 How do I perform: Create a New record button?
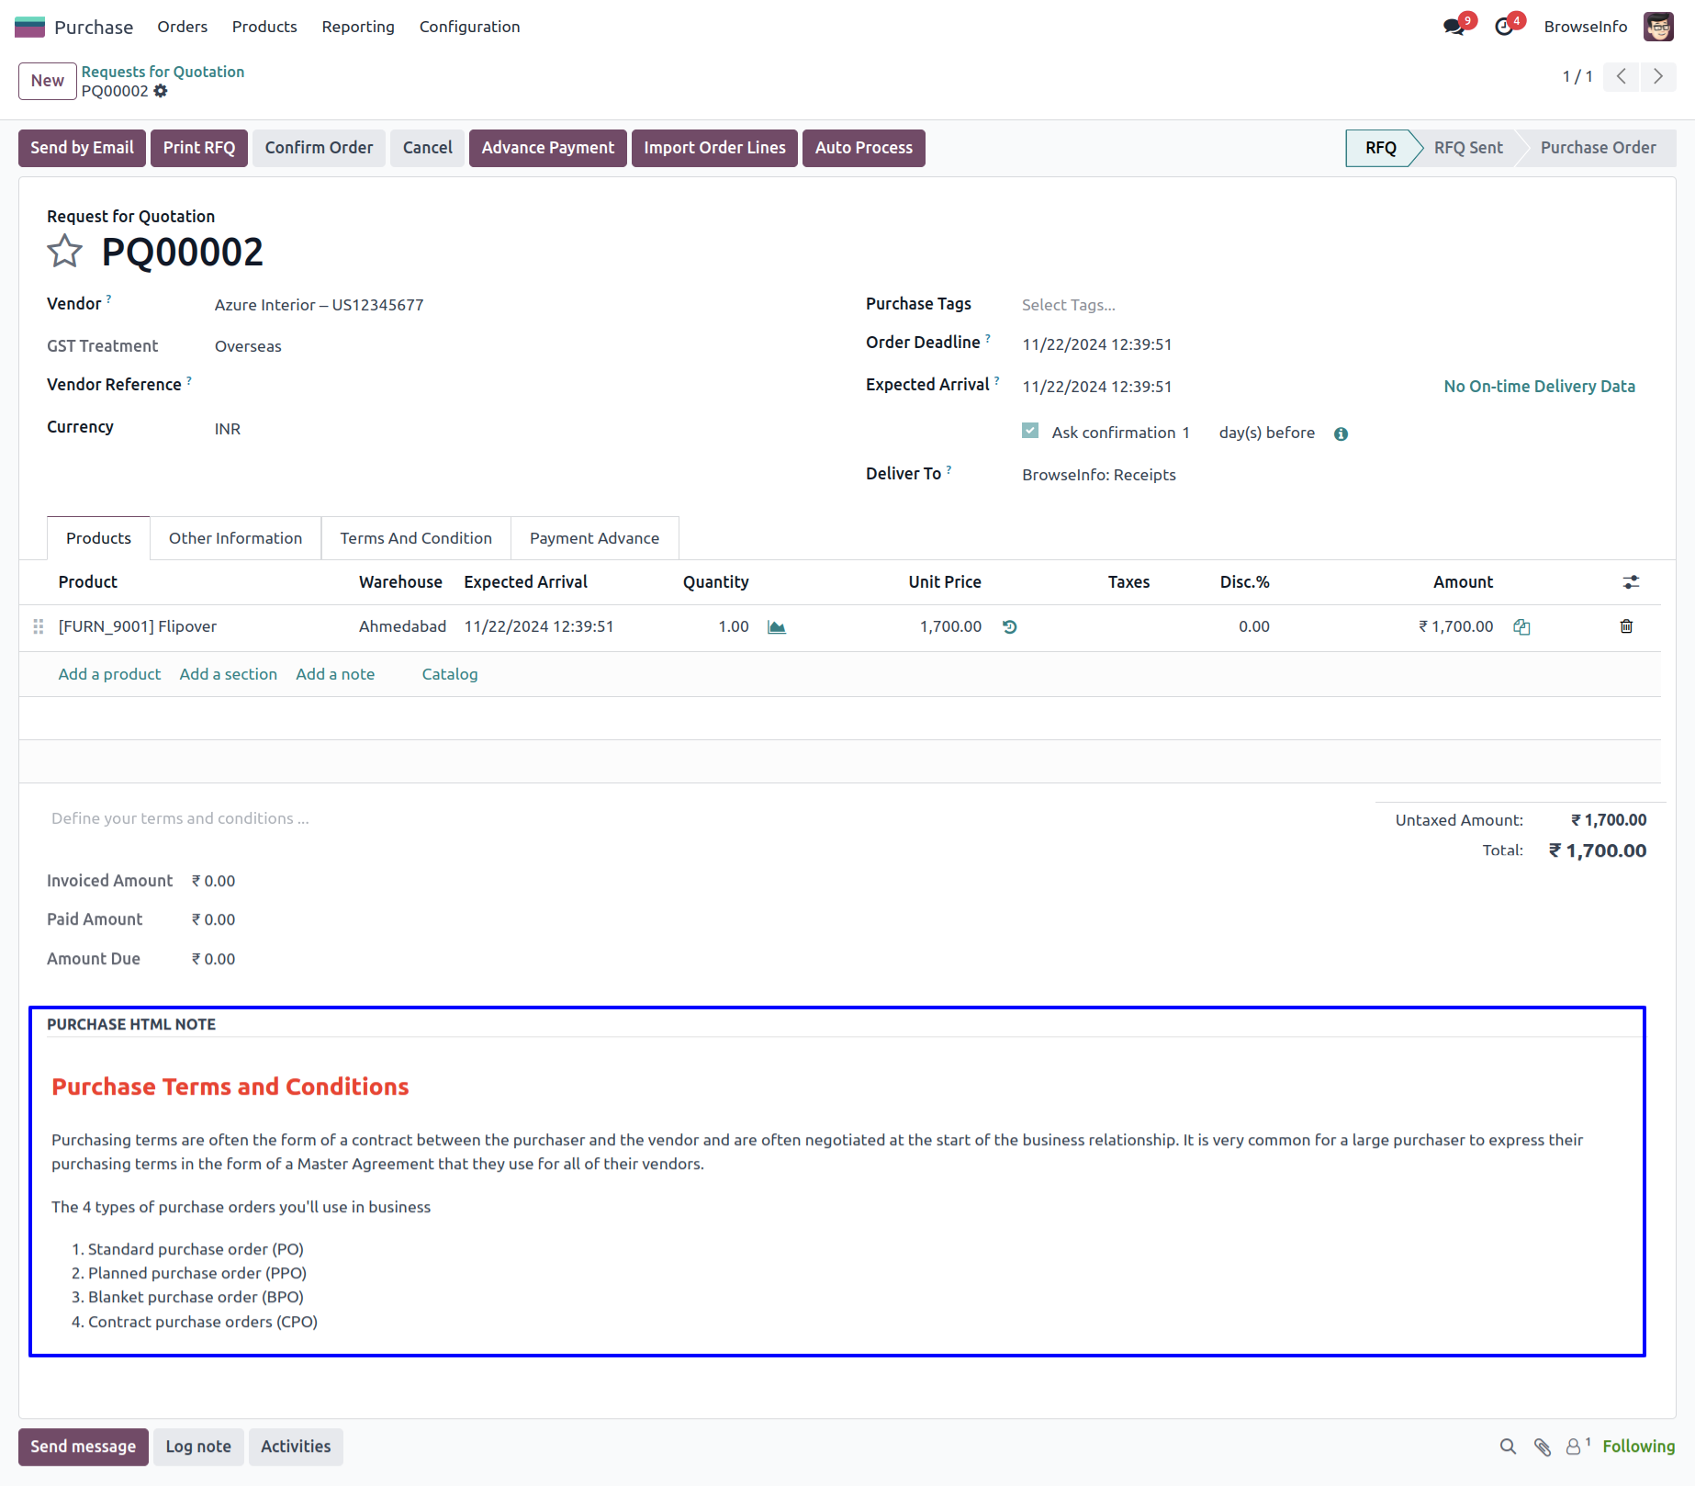coord(48,81)
